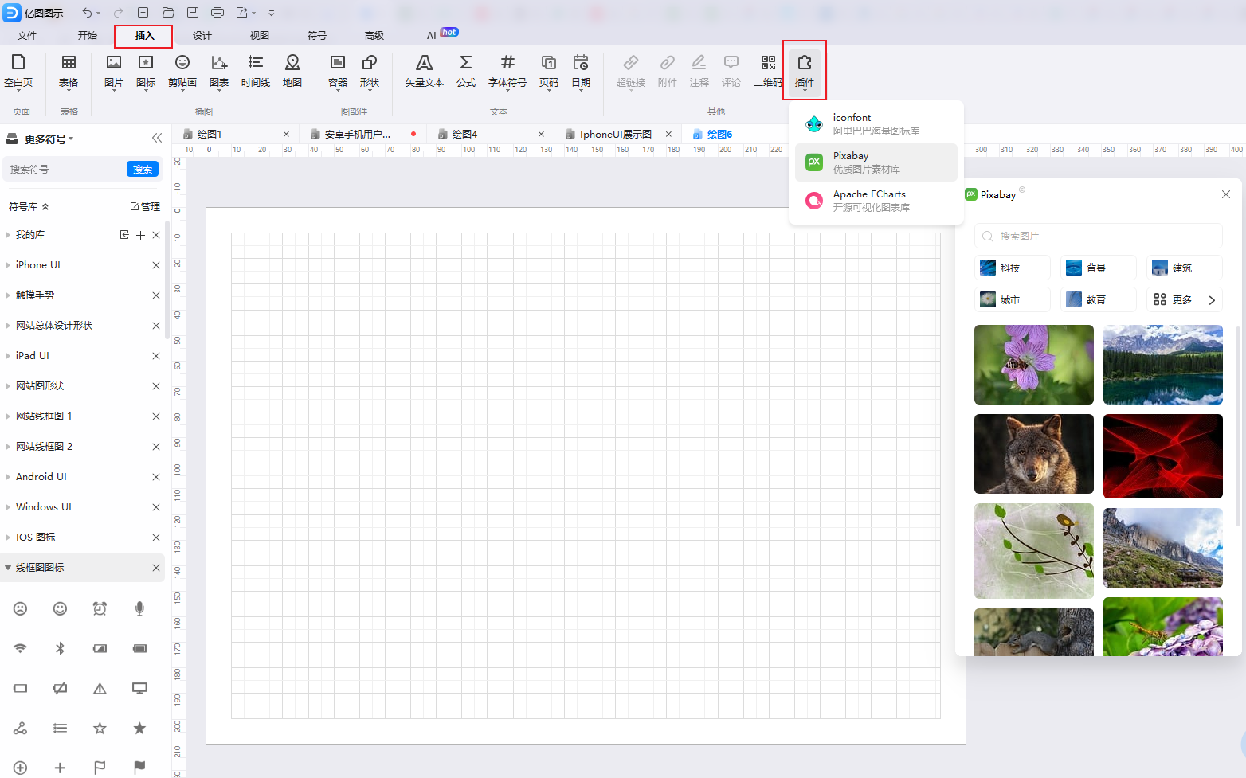This screenshot has height=778, width=1246.
Task: Click the print icon in title bar
Action: [x=217, y=13]
